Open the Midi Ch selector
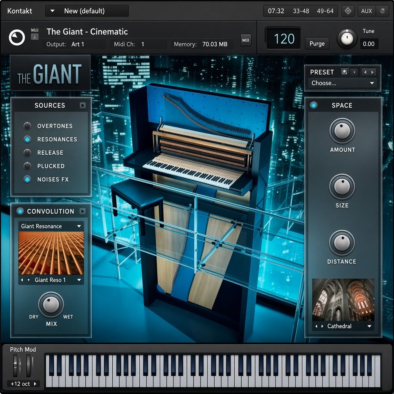Viewport: 394px width, 394px height. click(x=139, y=44)
